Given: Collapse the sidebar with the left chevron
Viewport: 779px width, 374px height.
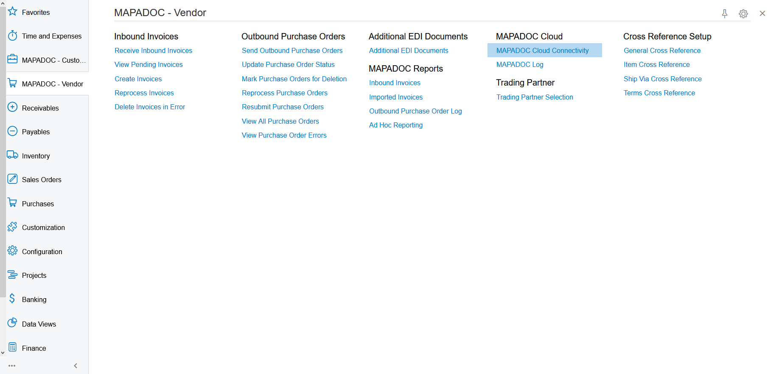Looking at the screenshot, I should pos(76,366).
